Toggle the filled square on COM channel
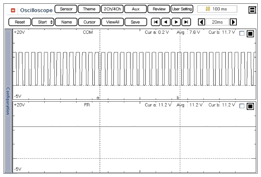This screenshot has height=177, width=261. (250, 34)
